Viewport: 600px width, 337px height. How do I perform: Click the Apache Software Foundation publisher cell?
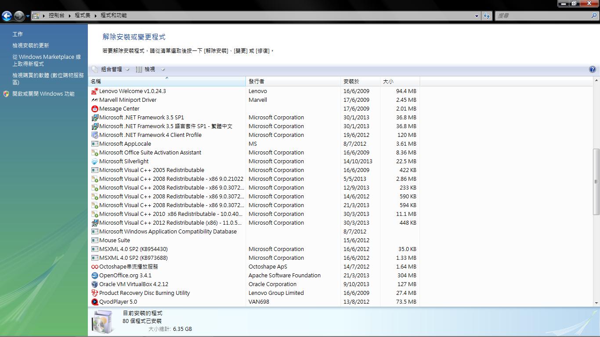click(x=285, y=276)
